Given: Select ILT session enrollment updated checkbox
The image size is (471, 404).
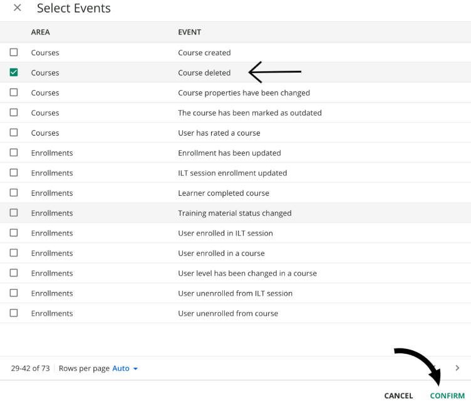Looking at the screenshot, I should pyautogui.click(x=14, y=173).
